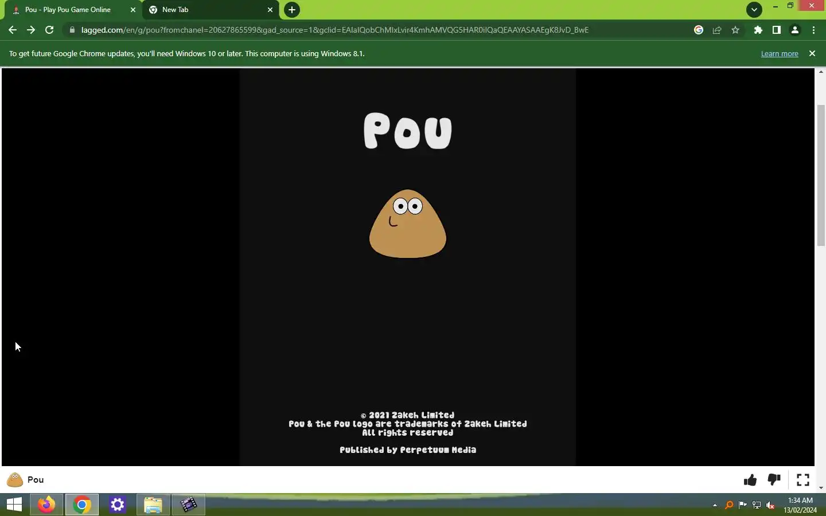Open the Google account icon in address bar
Viewport: 826px width, 516px height.
[x=699, y=30]
